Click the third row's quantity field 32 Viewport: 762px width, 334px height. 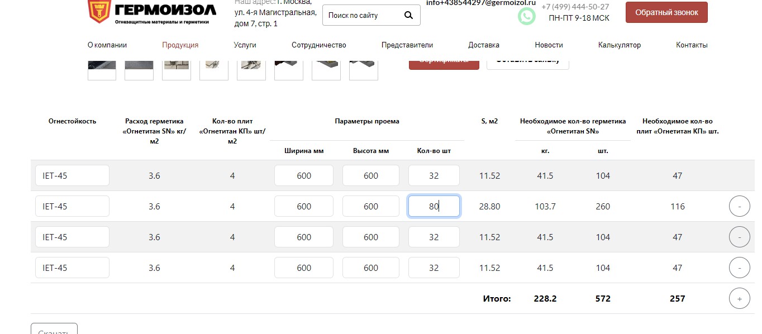point(434,237)
